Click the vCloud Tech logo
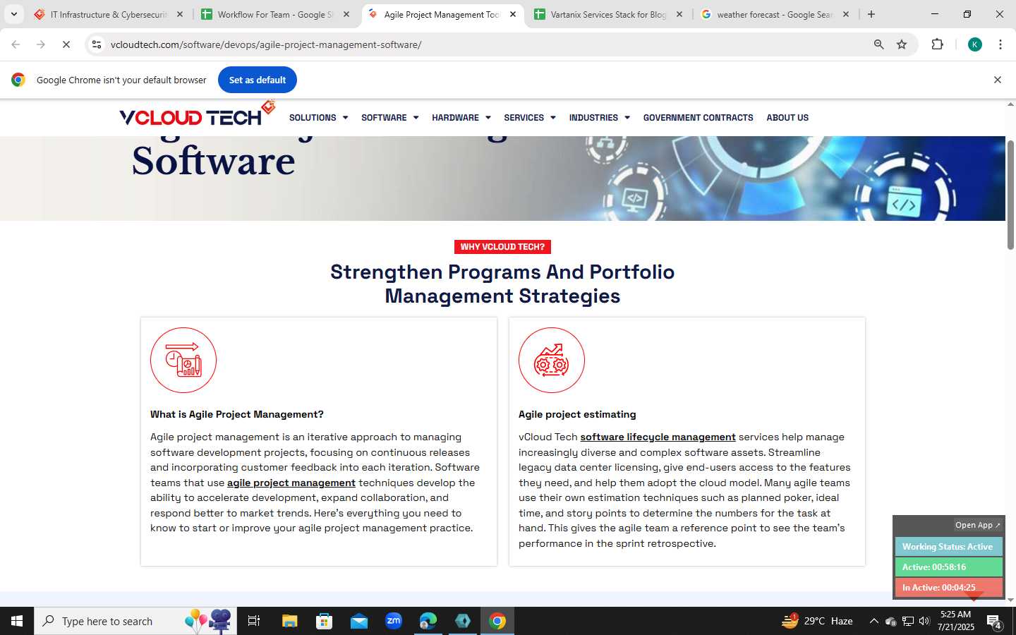 [x=197, y=114]
